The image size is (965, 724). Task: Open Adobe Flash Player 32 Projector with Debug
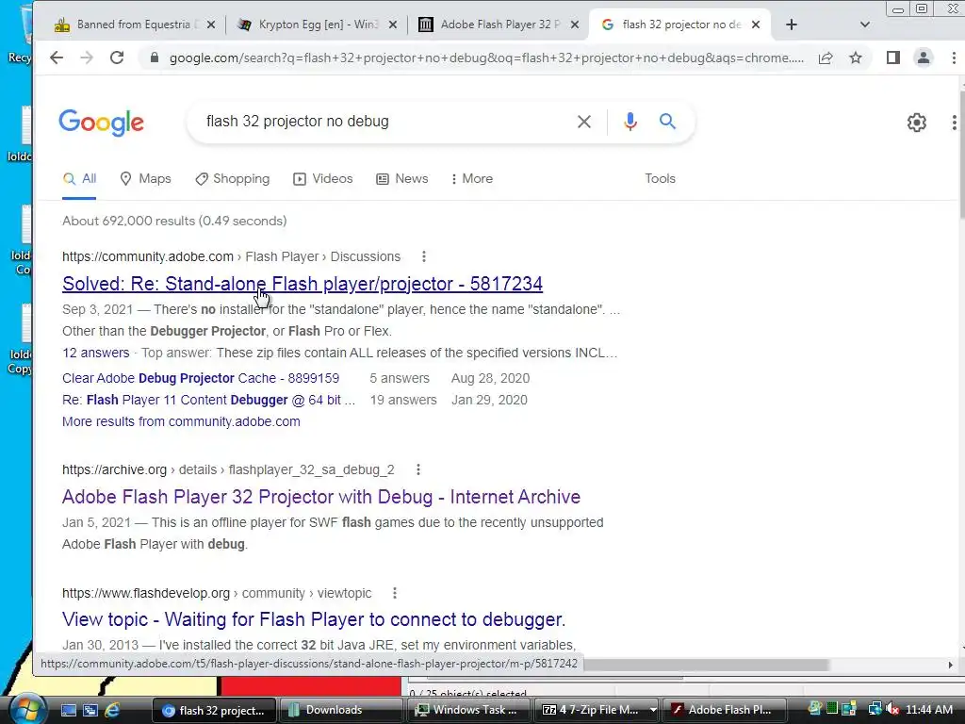click(321, 497)
